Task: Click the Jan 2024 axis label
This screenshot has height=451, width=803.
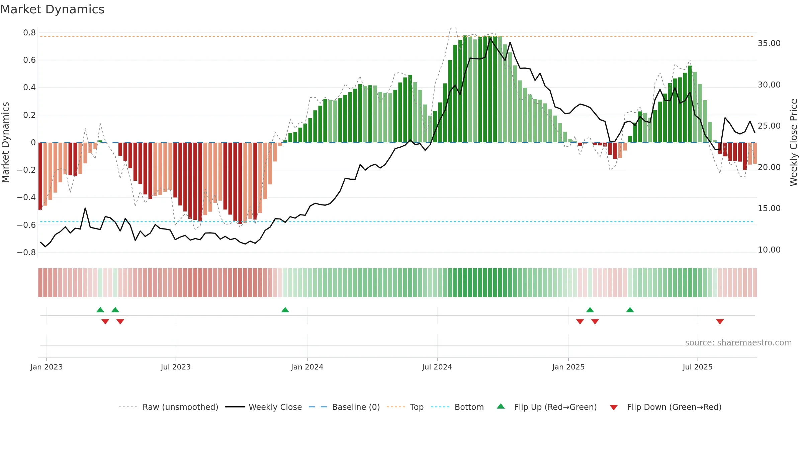Action: coord(307,367)
